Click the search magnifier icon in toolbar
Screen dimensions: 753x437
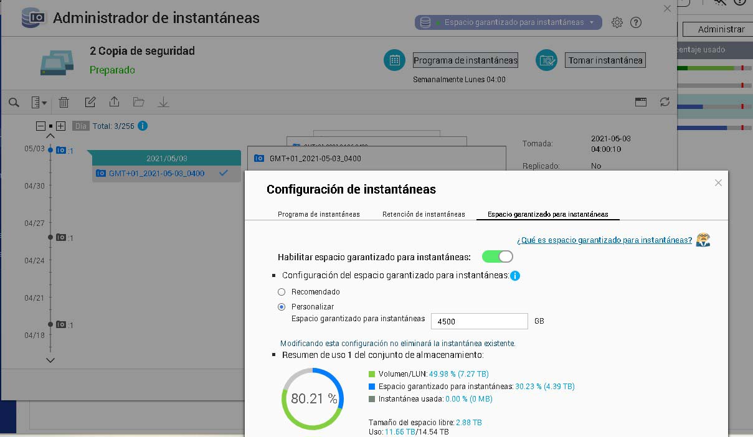click(x=14, y=102)
